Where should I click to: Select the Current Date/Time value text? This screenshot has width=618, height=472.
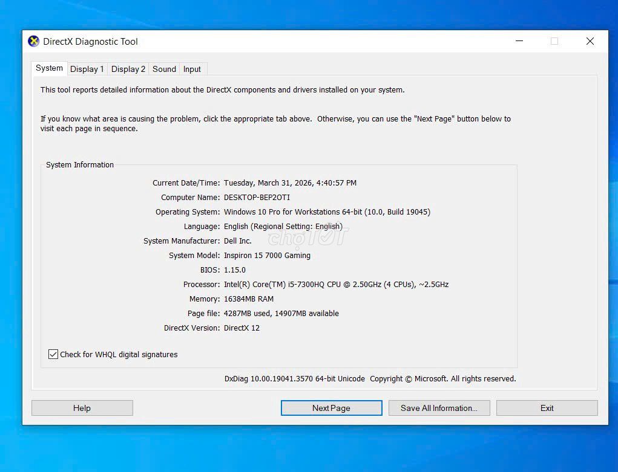tap(290, 183)
